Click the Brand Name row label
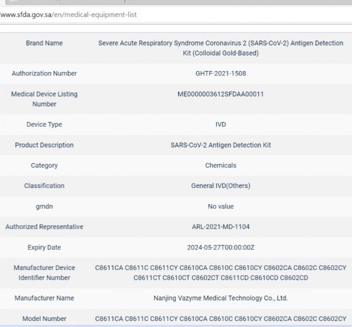This screenshot has width=352, height=327. coord(44,43)
